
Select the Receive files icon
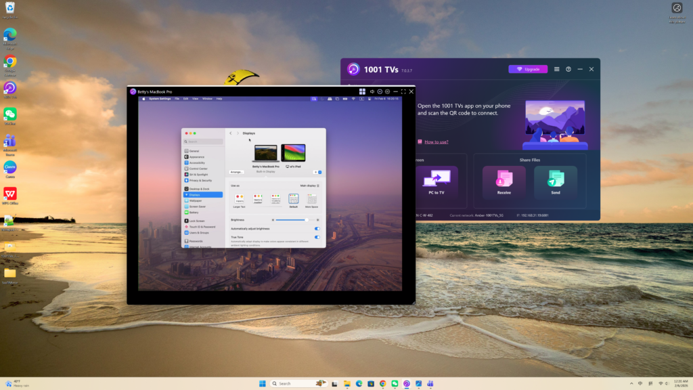click(x=504, y=180)
